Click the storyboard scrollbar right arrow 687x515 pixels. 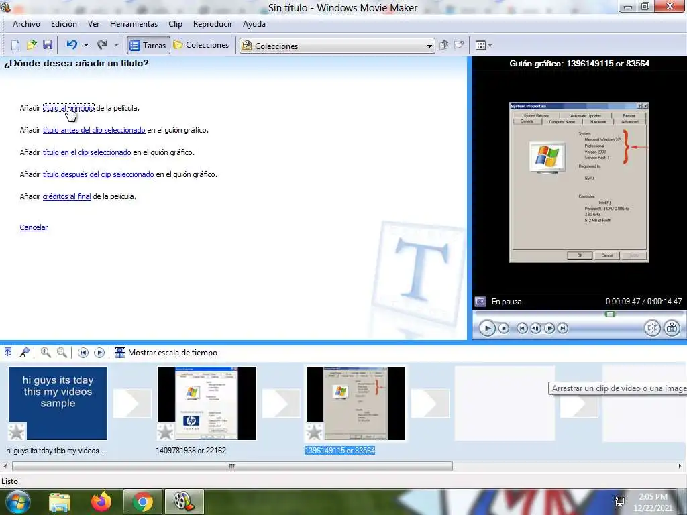pyautogui.click(x=680, y=467)
